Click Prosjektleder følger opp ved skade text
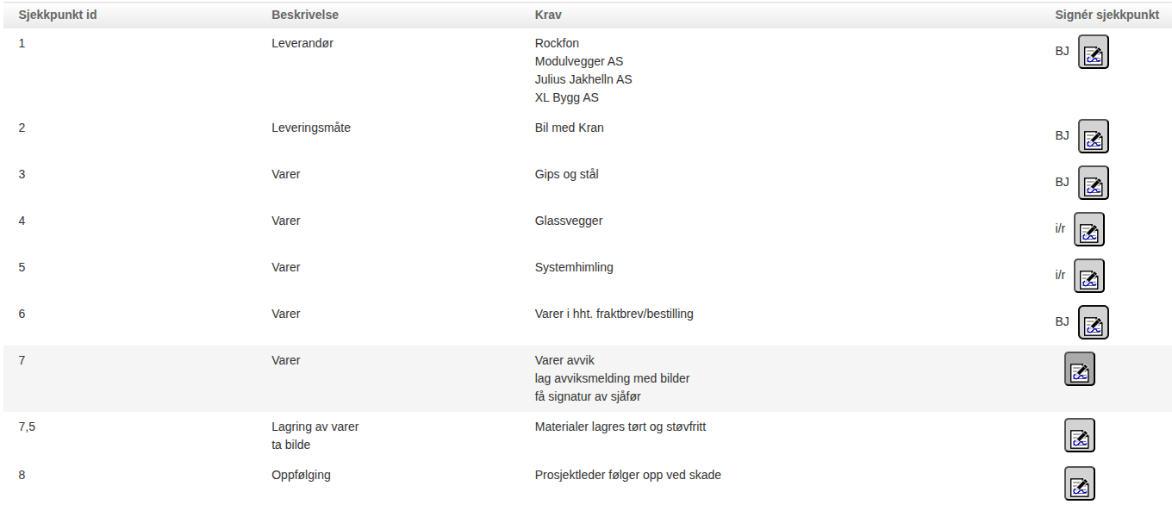The width and height of the screenshot is (1172, 517). 627,475
